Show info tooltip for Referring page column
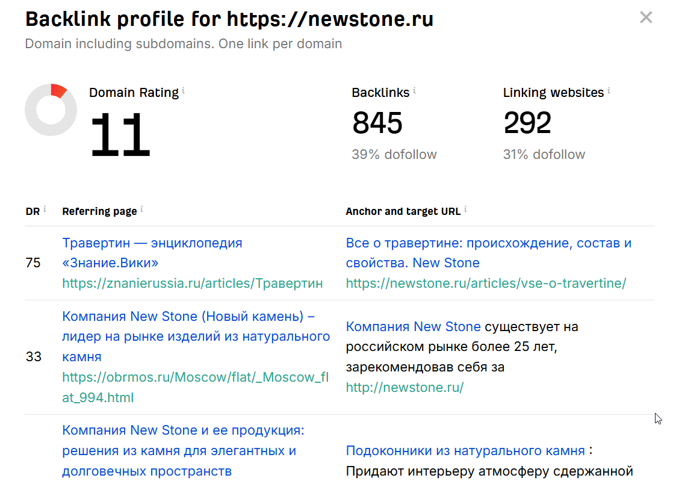 (142, 209)
